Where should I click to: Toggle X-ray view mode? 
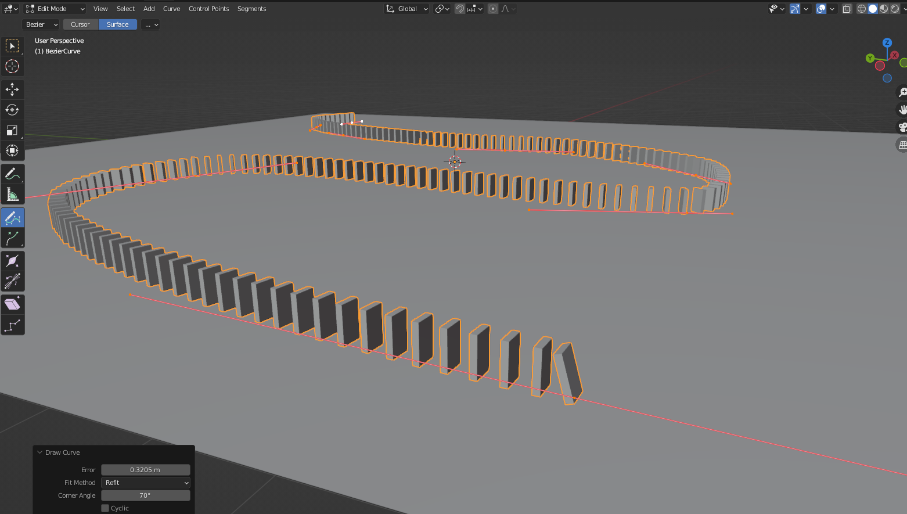pos(847,9)
